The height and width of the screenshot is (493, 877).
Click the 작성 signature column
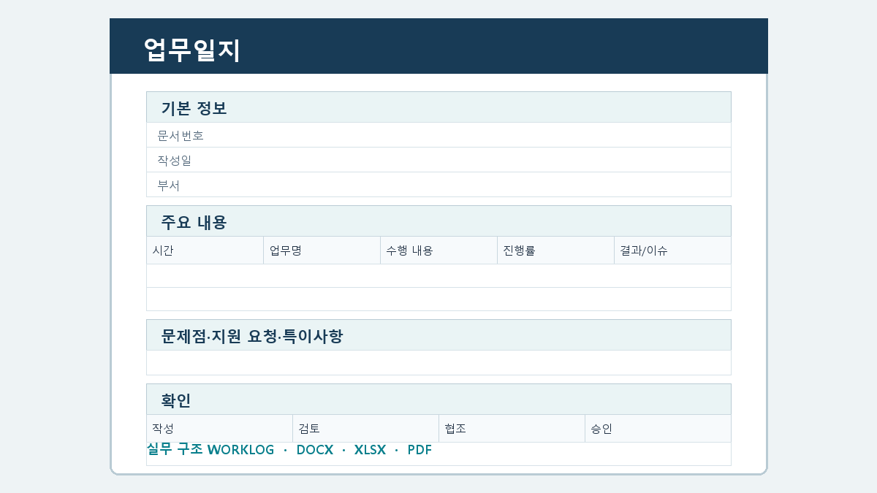(x=219, y=429)
